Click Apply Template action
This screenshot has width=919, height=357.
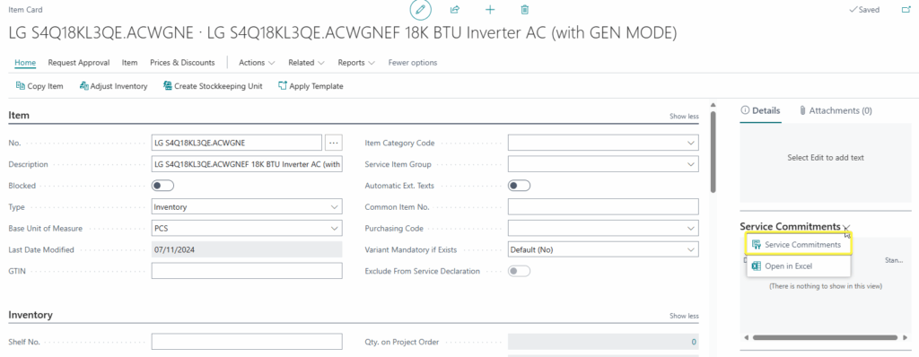pyautogui.click(x=311, y=86)
